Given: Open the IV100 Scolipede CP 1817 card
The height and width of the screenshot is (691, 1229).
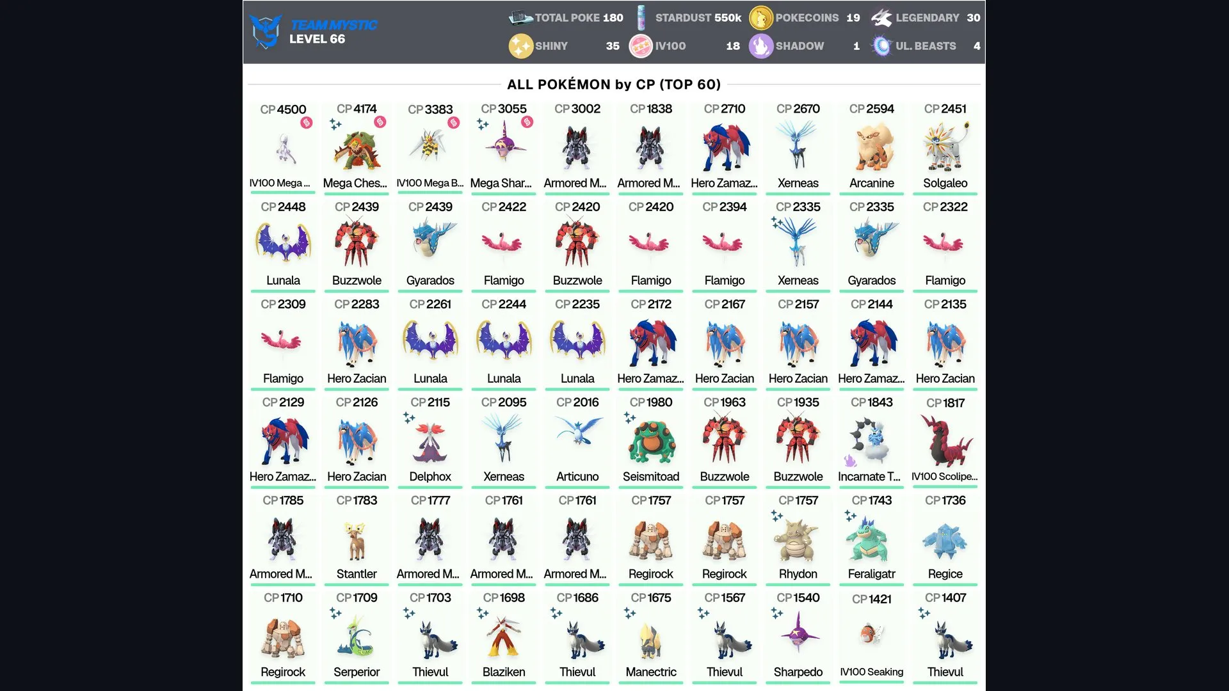Looking at the screenshot, I should 945,441.
